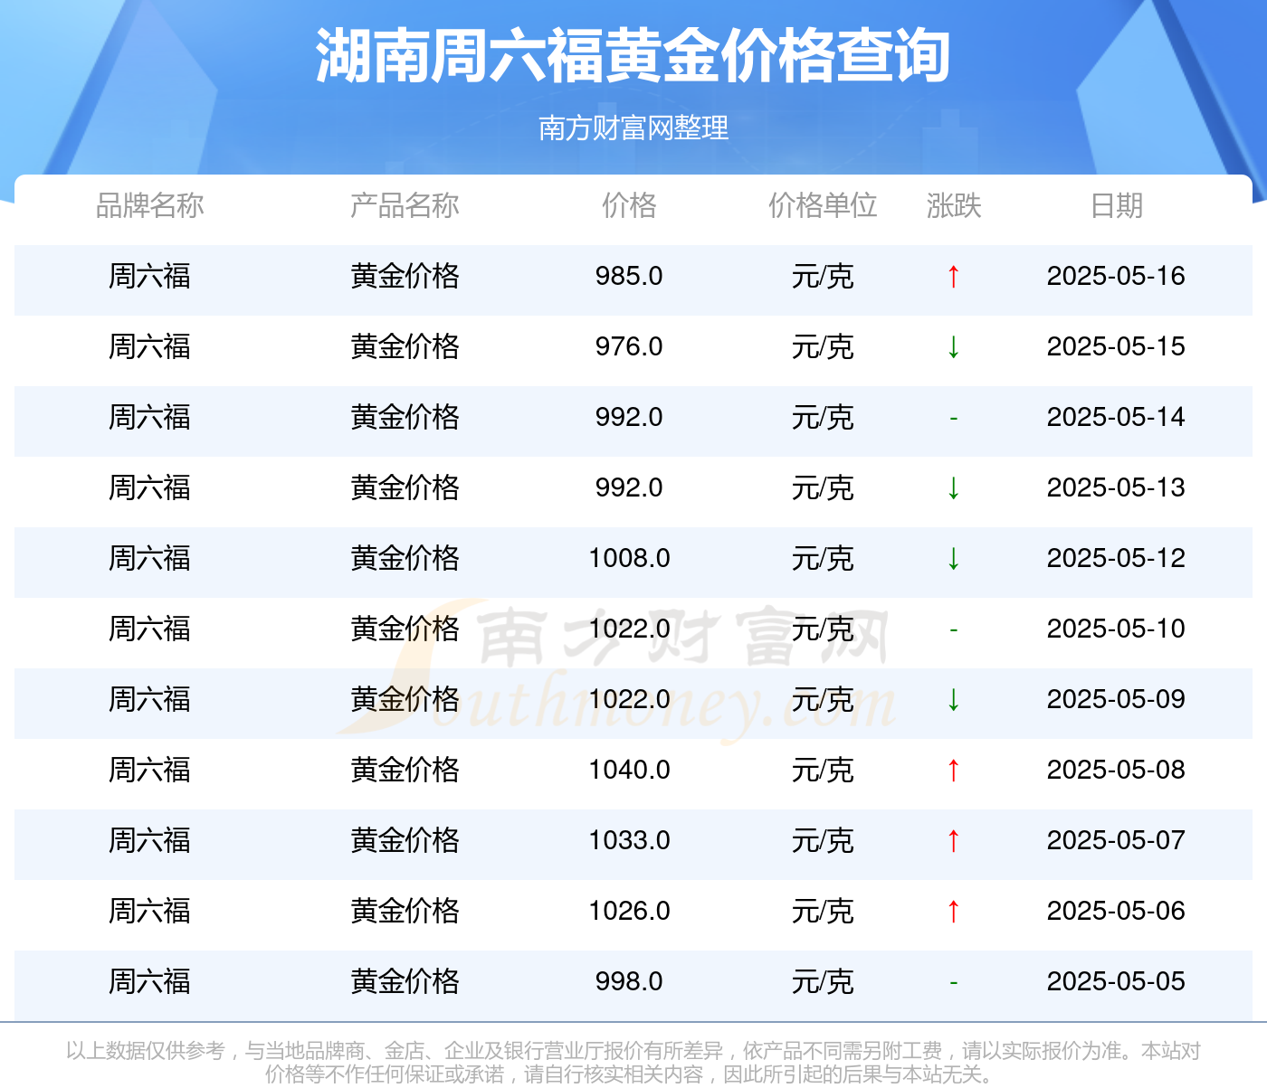The height and width of the screenshot is (1088, 1267).
Task: Click the date 2025-05-09
Action: pyautogui.click(x=1116, y=699)
